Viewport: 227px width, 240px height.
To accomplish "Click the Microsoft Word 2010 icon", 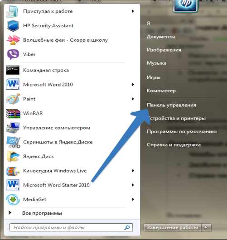I will click(x=13, y=84).
